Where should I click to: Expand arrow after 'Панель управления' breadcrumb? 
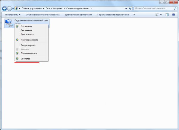(44, 9)
